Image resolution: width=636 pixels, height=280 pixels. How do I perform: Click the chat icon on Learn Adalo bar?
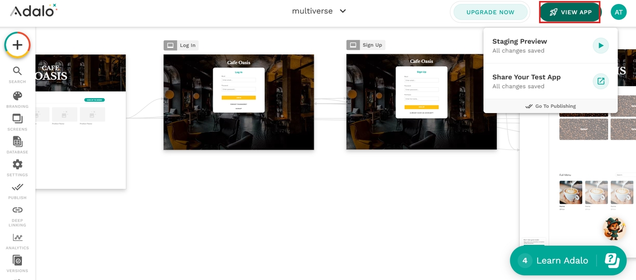pos(612,261)
